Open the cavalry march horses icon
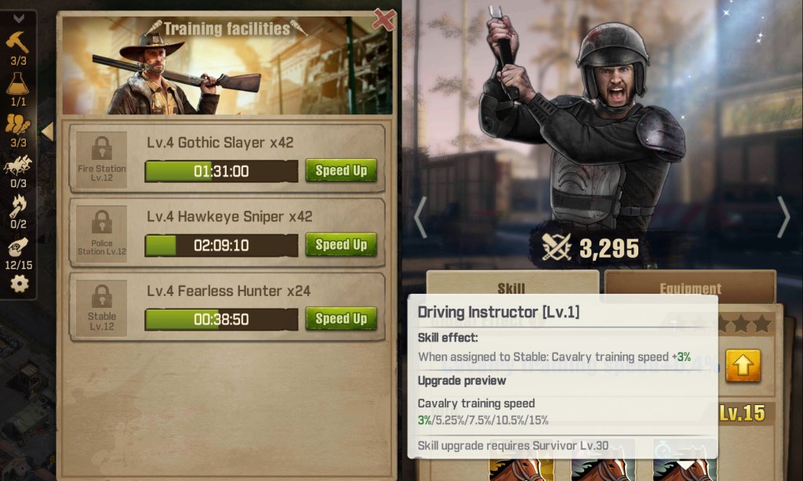The height and width of the screenshot is (481, 803). coord(17,165)
